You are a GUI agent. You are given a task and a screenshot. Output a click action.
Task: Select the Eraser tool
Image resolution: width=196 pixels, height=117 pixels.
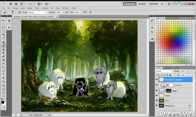click(4, 56)
